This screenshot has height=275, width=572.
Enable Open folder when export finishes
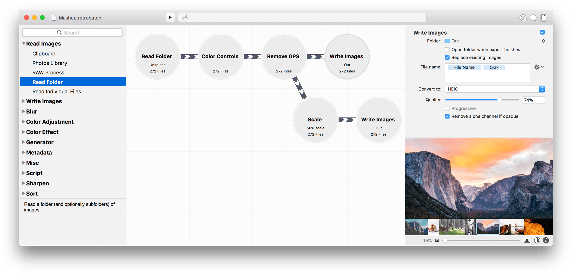pos(447,49)
